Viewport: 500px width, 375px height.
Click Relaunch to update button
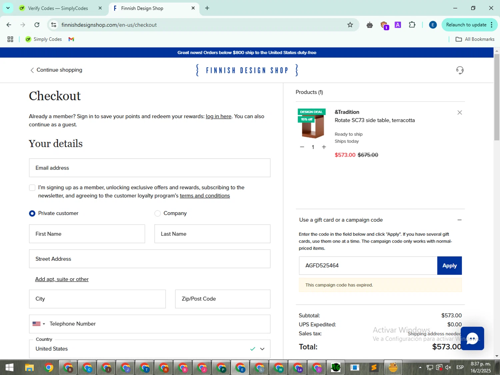point(466,25)
